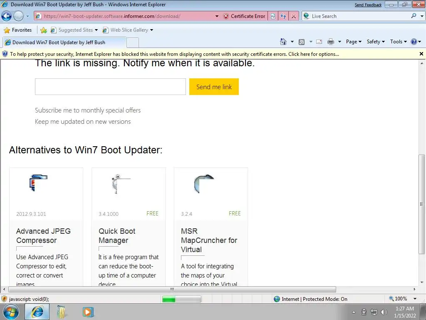Screen dimensions: 426x320
Task: Click the security information bar message
Action: [174, 54]
